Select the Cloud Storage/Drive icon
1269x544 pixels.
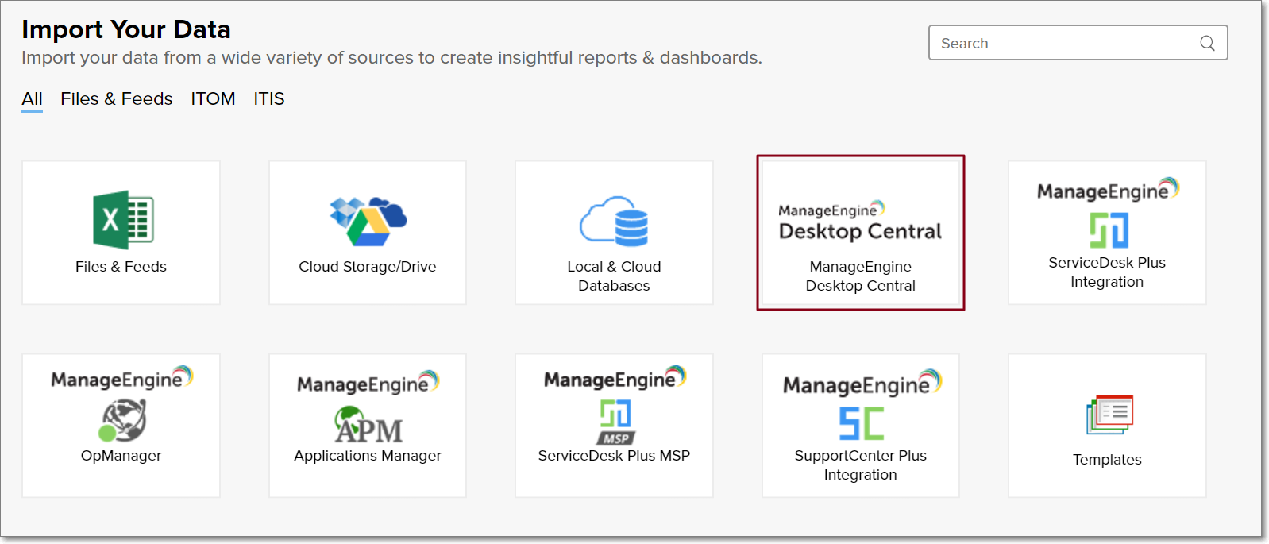(x=368, y=221)
